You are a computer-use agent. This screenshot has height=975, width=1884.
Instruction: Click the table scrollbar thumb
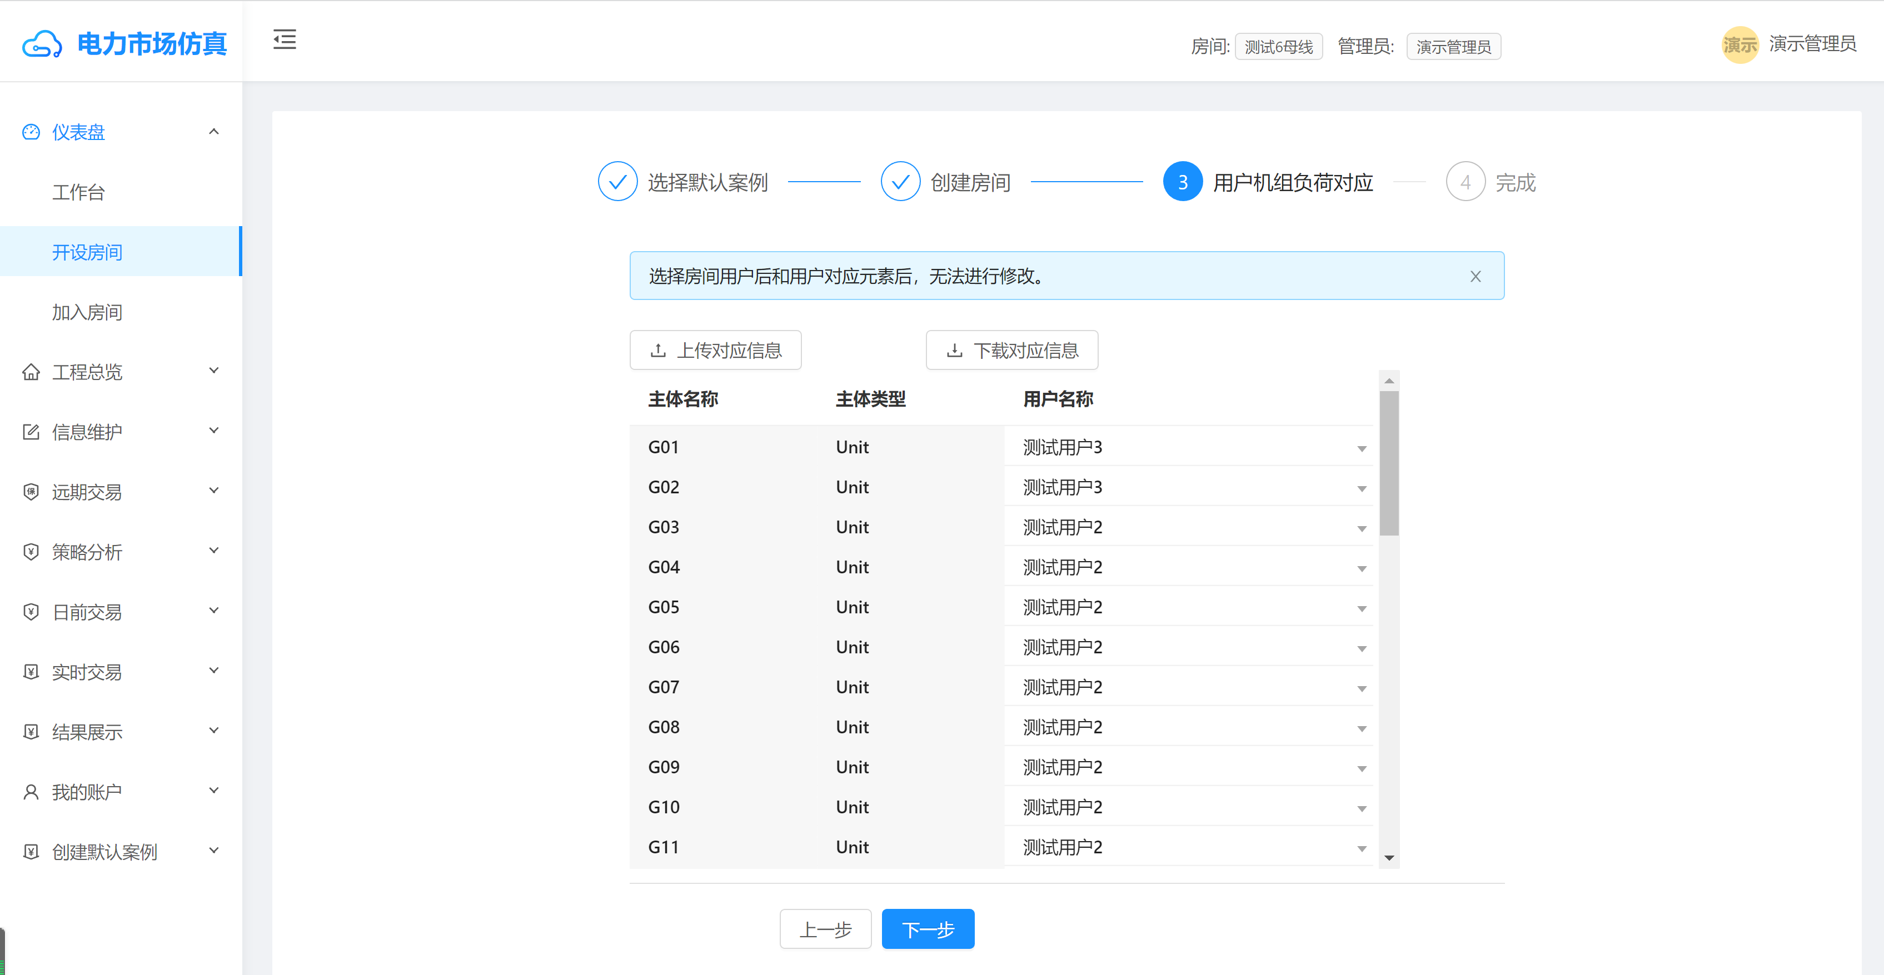1389,463
